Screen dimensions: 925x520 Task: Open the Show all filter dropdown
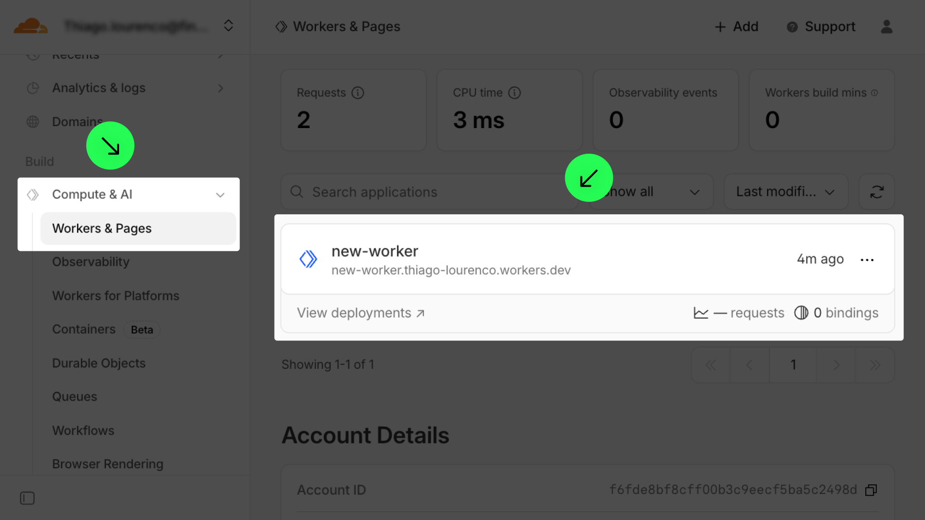(x=655, y=192)
